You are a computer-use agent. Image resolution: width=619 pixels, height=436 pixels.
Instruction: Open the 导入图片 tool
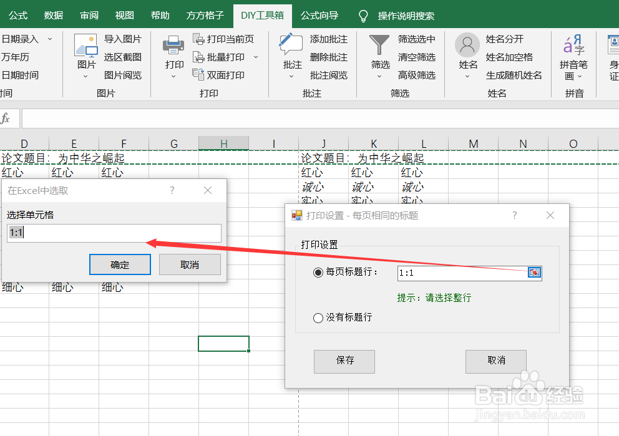pyautogui.click(x=124, y=38)
